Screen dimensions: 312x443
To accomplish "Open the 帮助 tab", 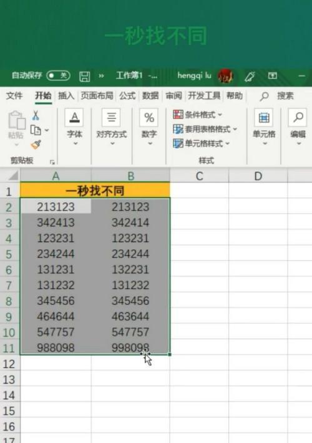I will tap(235, 96).
